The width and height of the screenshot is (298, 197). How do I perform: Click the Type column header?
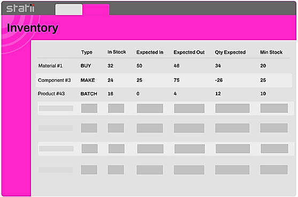87,52
